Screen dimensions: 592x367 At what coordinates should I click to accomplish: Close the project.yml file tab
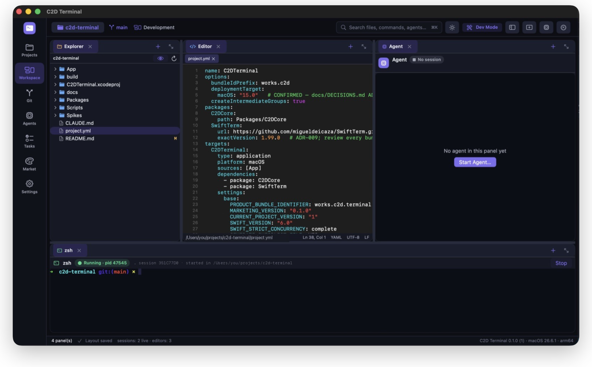pos(213,59)
